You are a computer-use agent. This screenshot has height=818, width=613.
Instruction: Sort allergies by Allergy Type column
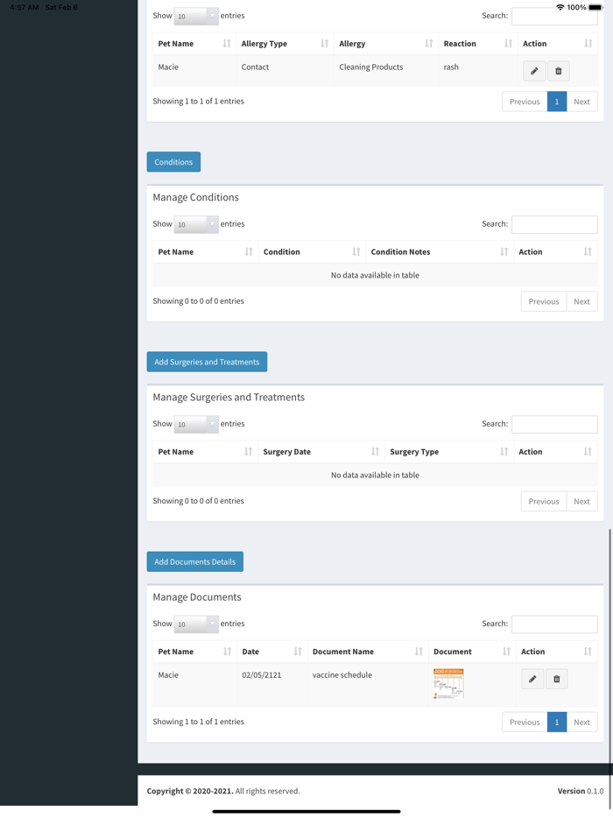click(x=285, y=43)
